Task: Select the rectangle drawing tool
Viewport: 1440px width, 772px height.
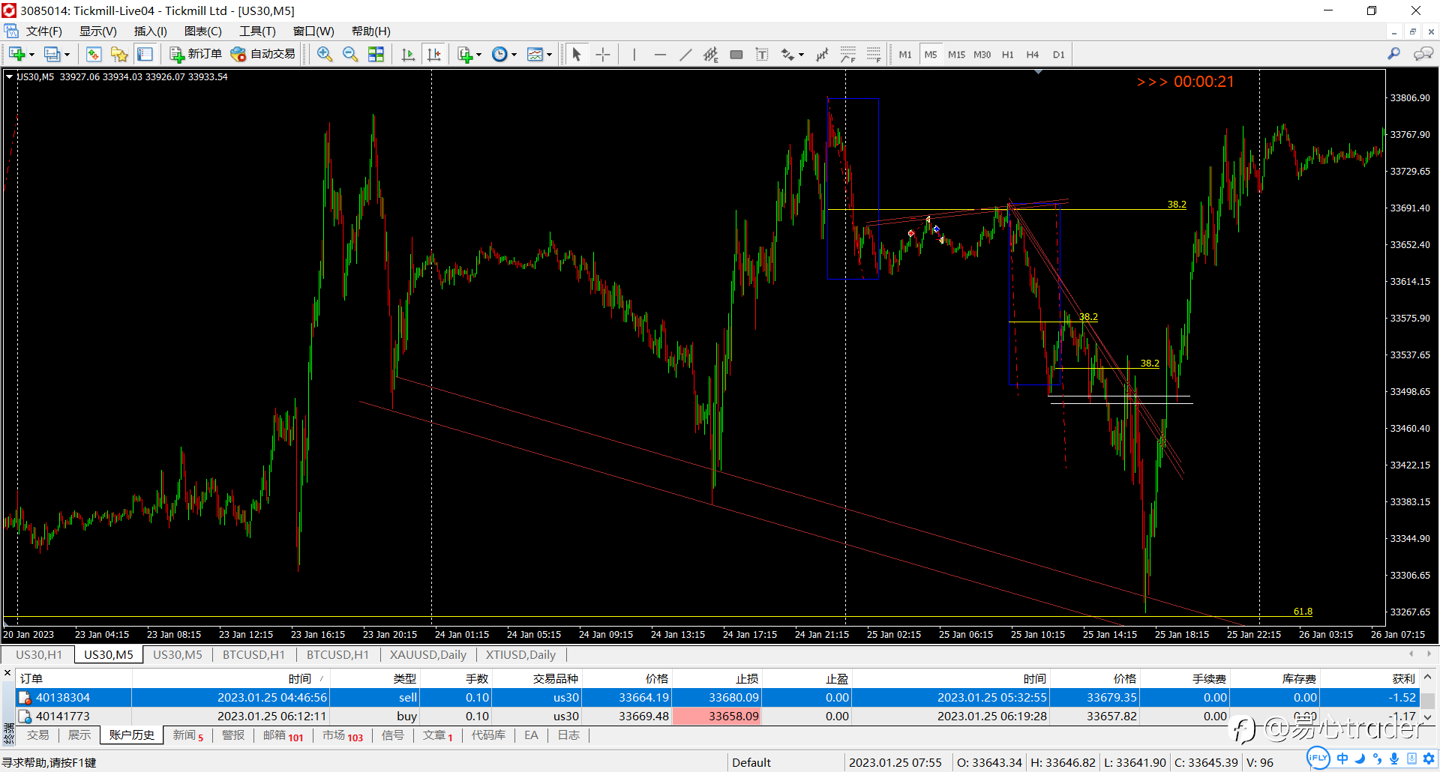Action: [736, 54]
